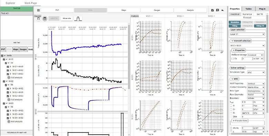269x136 pixels.
Task: Open the top Gauges tab
Action: [157, 10]
